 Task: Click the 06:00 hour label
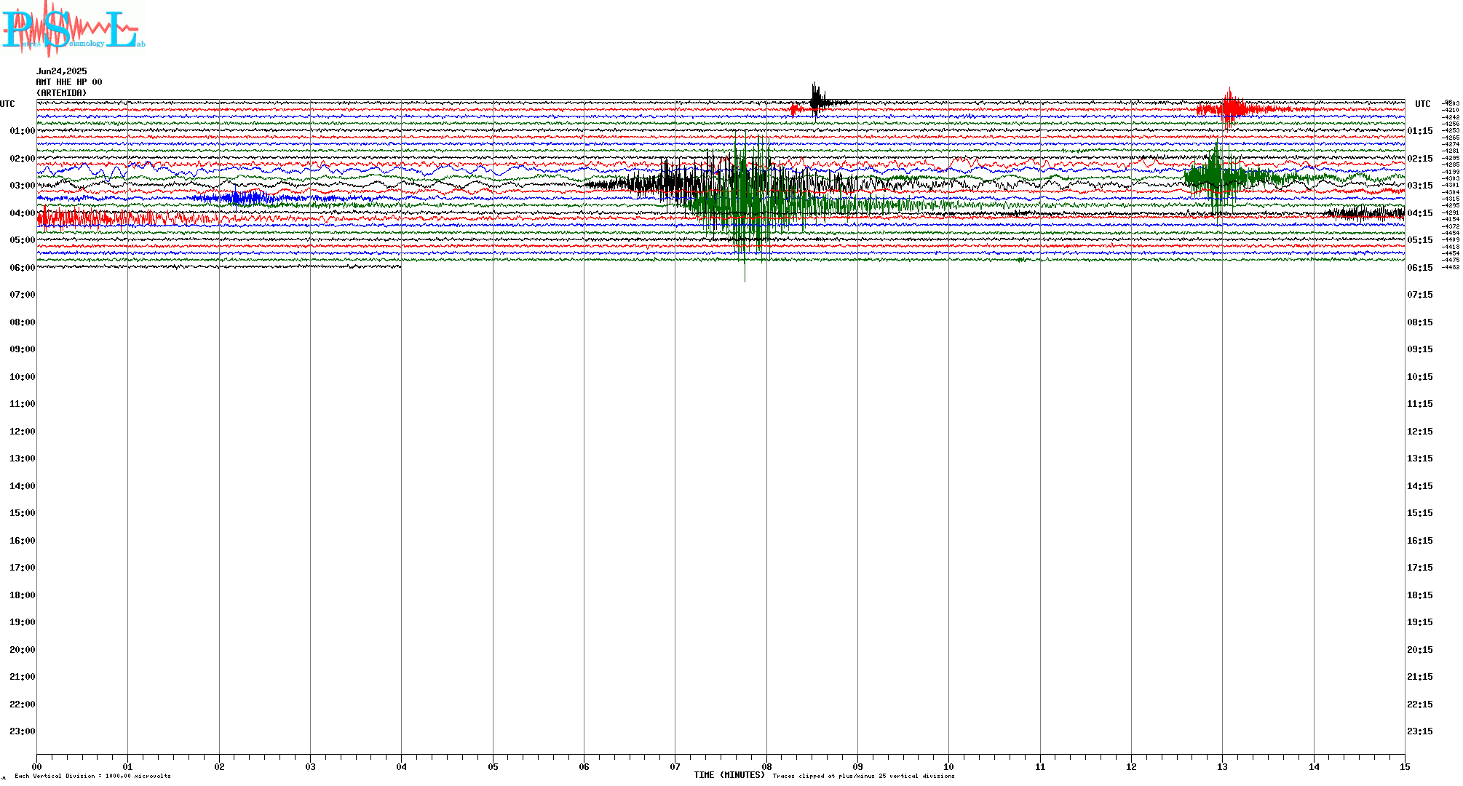tap(23, 268)
